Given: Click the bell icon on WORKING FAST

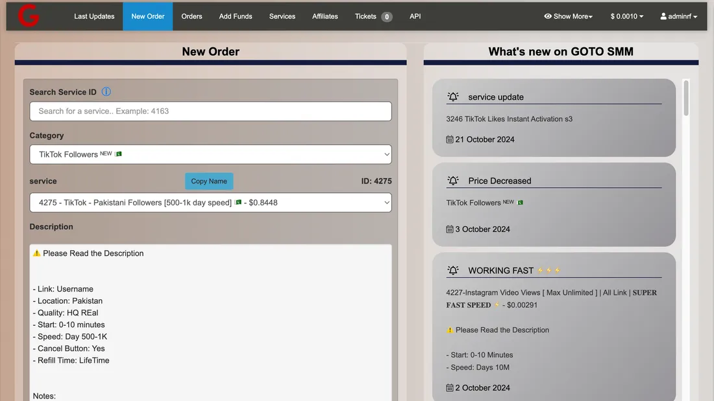Looking at the screenshot, I should (x=452, y=270).
